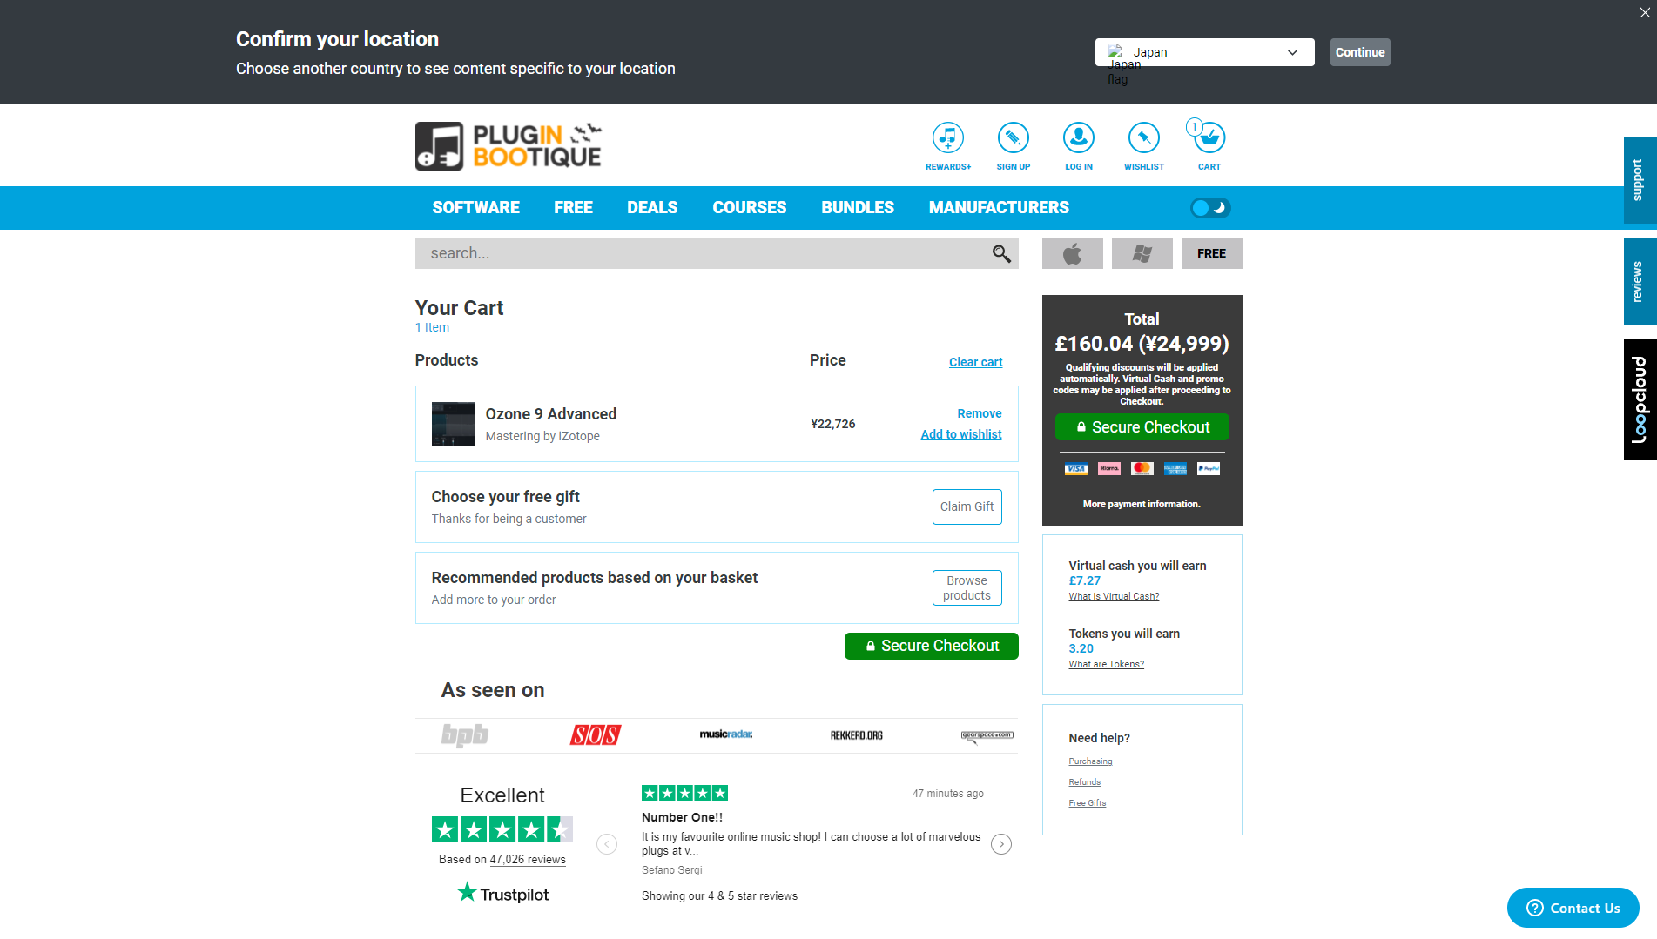Filter by Windows logo icon
The width and height of the screenshot is (1657, 939).
1142,253
